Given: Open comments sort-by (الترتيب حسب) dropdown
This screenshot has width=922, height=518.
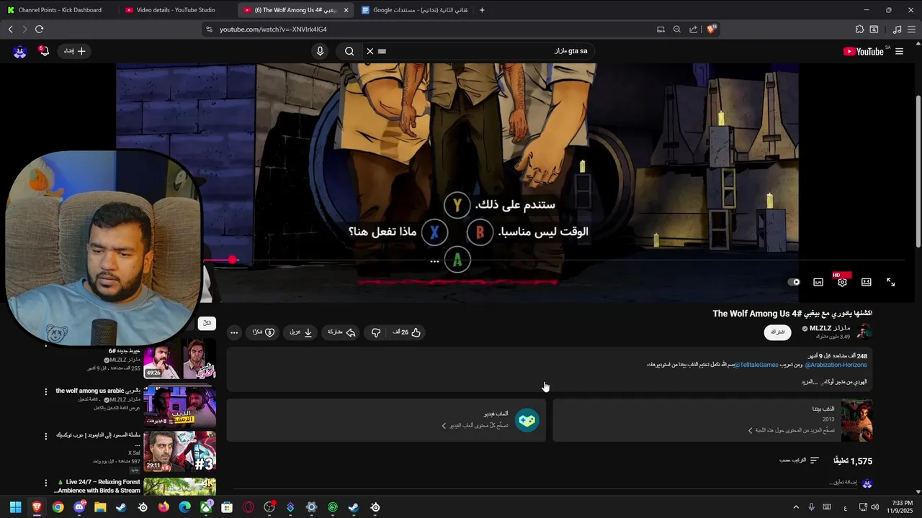Looking at the screenshot, I should [800, 460].
